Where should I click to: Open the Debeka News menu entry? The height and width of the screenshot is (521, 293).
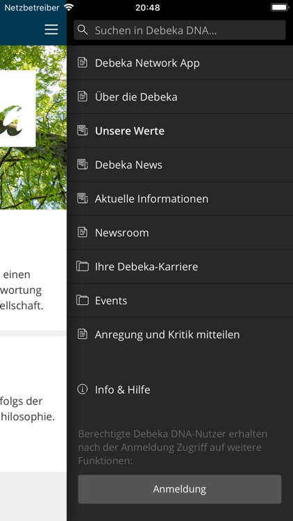pos(180,165)
